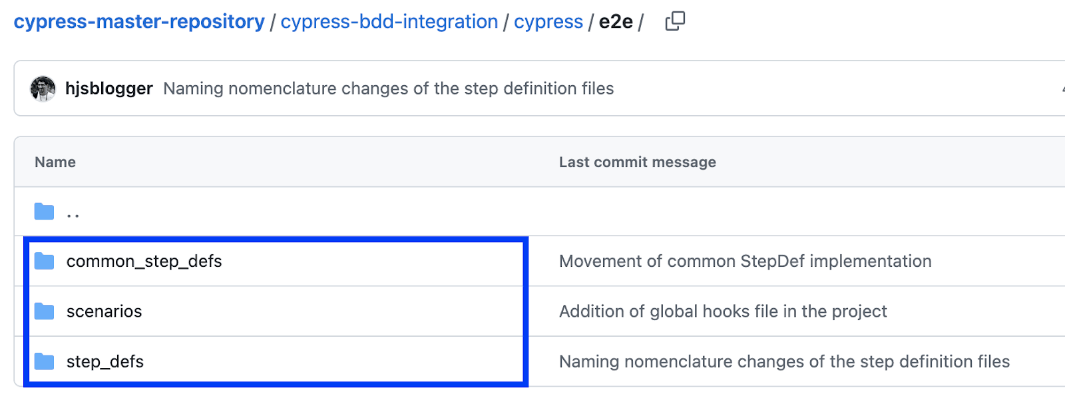
Task: Click the Name column header
Action: (x=55, y=162)
